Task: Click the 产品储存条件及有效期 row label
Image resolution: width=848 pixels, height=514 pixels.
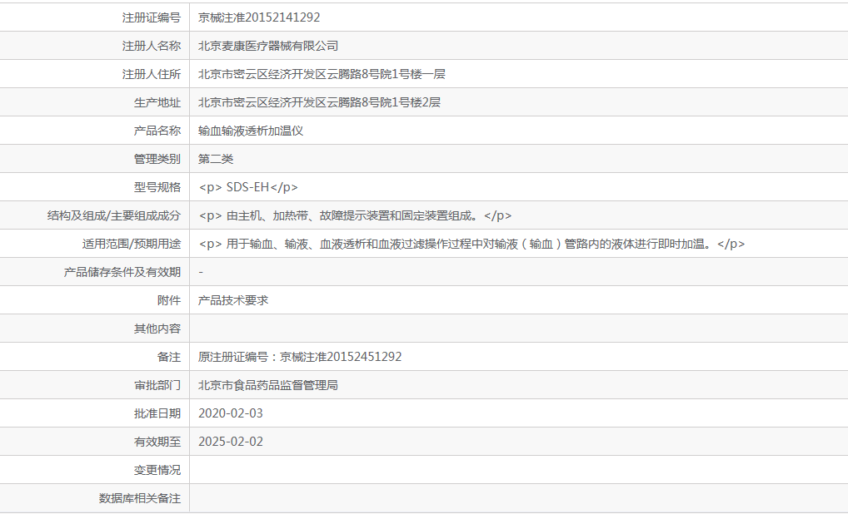Action: [x=122, y=272]
